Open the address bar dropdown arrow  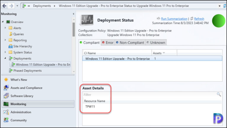coord(220,6)
